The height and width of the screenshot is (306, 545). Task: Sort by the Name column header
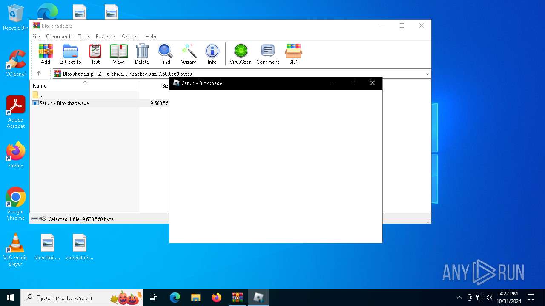coord(85,86)
